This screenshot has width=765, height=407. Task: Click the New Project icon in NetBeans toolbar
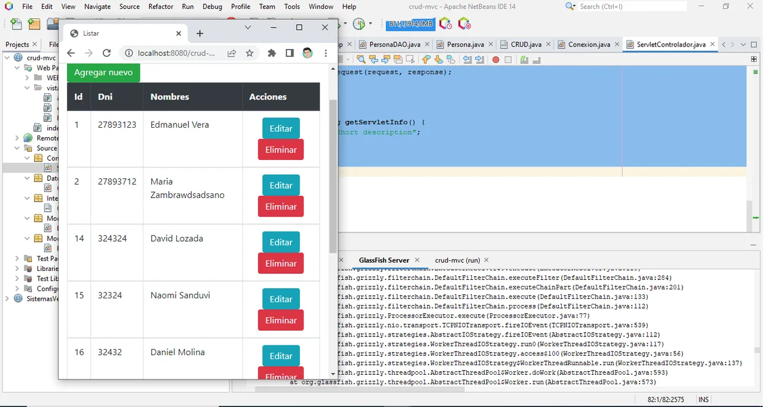coord(34,24)
